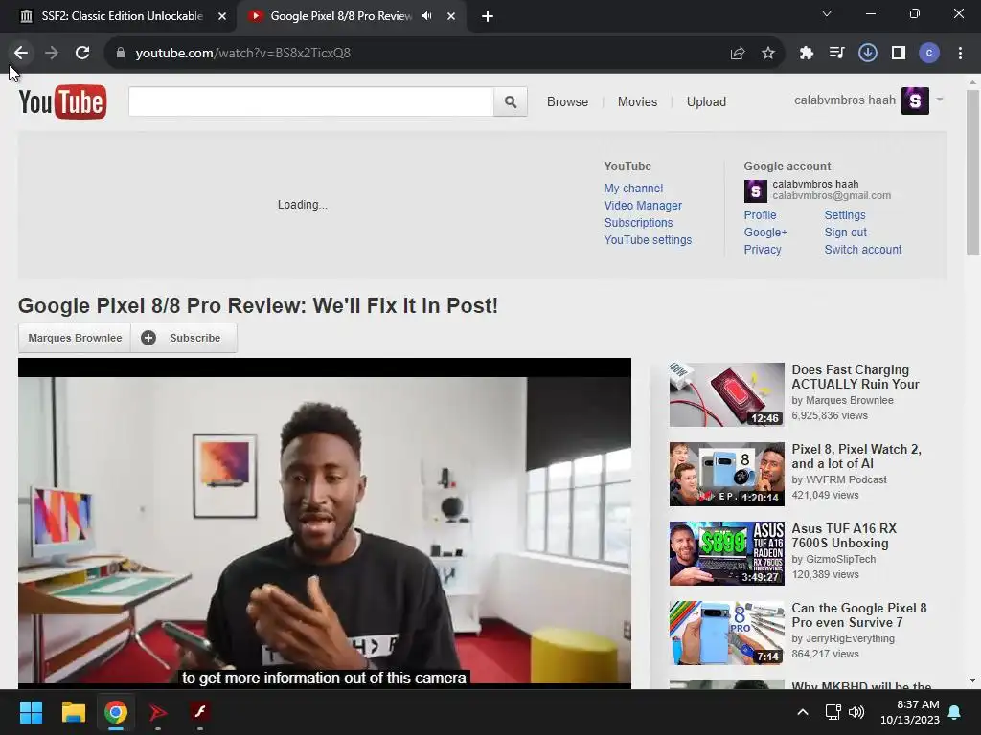981x735 pixels.
Task: Open the Profile link
Action: coord(760,215)
